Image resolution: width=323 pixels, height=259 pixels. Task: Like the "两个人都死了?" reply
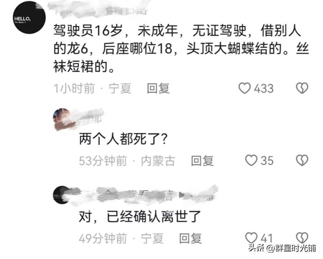click(251, 161)
